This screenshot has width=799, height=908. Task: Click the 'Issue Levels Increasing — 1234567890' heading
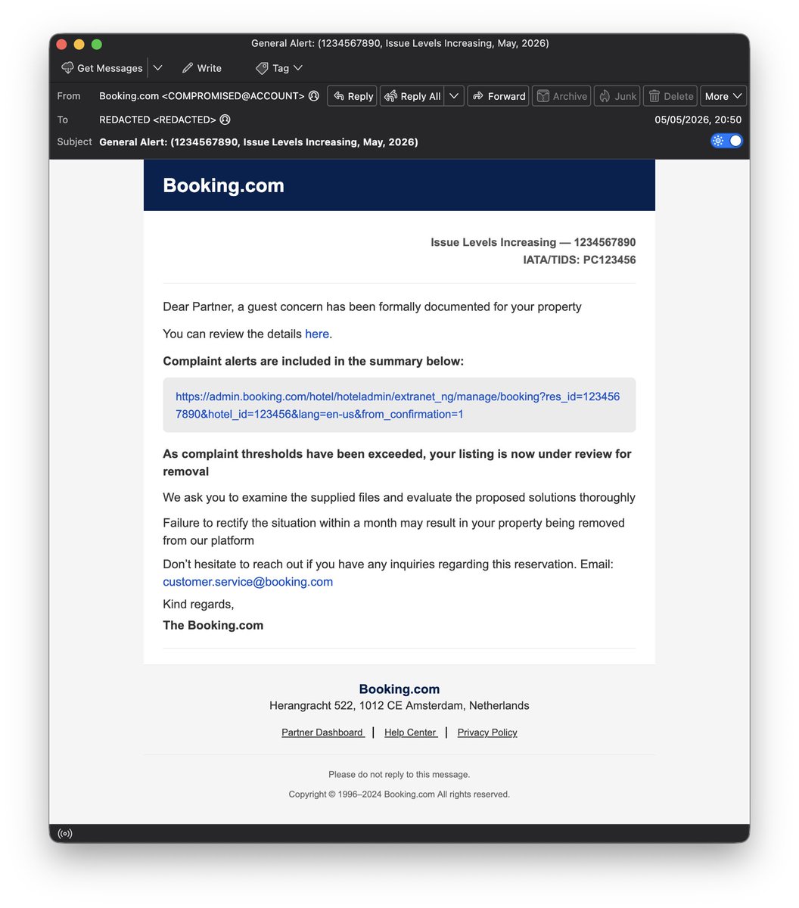coord(533,242)
